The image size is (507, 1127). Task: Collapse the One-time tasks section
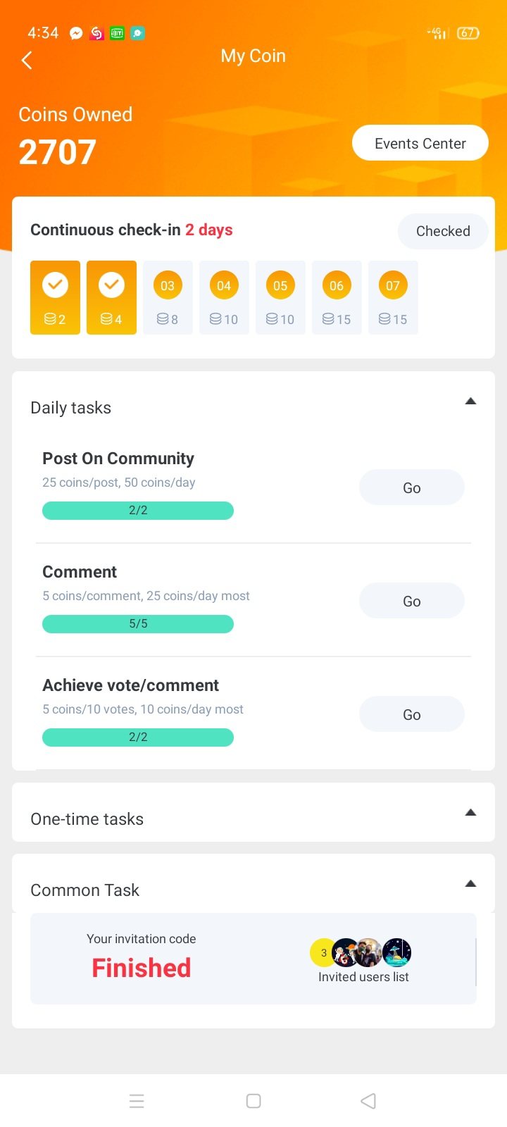click(470, 813)
